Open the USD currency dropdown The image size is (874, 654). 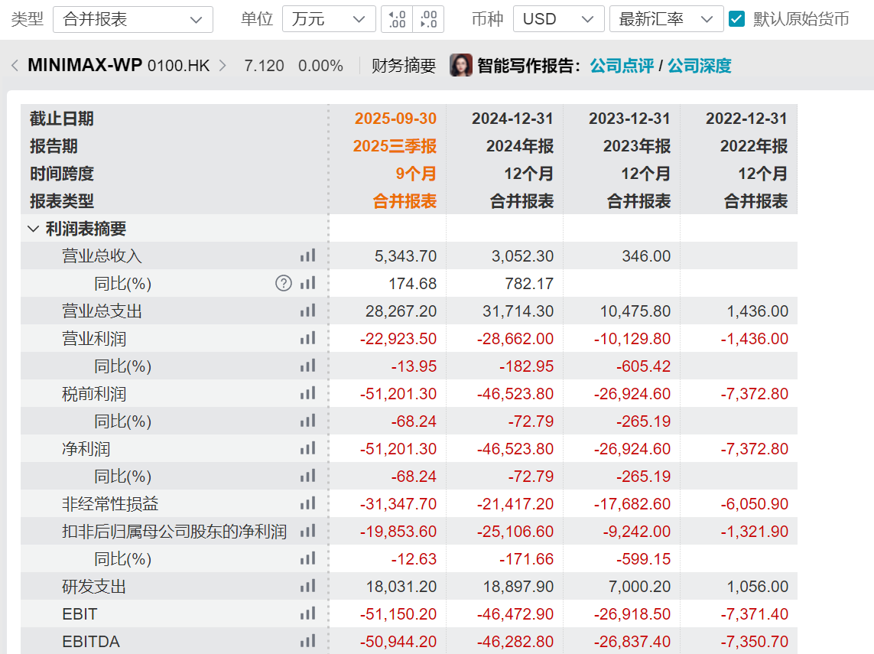tap(557, 19)
